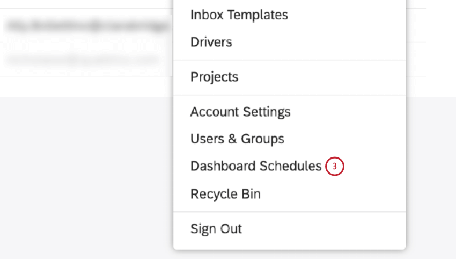Open the Recycle Bin
The image size is (456, 259).
225,193
